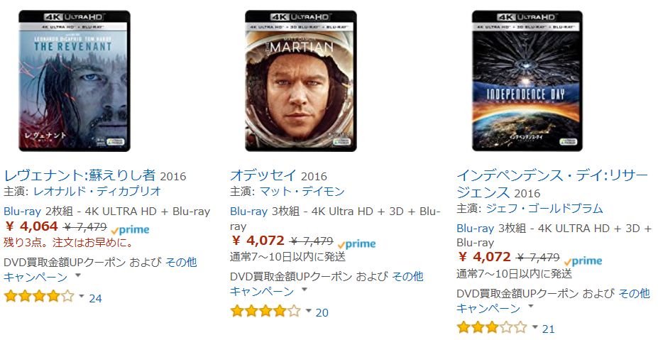Click Blu-ray format link under レヴェナント

pos(22,212)
